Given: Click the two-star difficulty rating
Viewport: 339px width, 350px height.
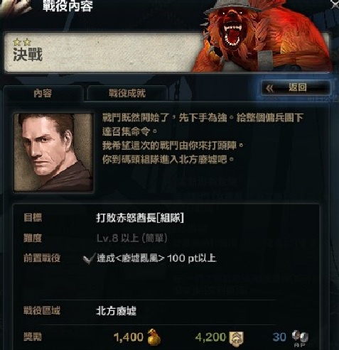Looking at the screenshot, I should tap(22, 42).
